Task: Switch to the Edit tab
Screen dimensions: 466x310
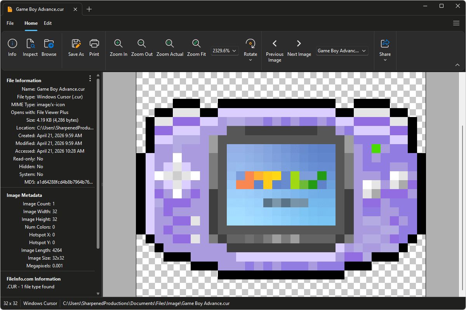Action: [x=48, y=23]
